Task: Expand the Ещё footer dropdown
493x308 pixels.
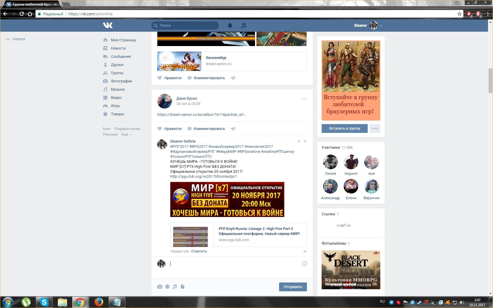Action: [126, 134]
